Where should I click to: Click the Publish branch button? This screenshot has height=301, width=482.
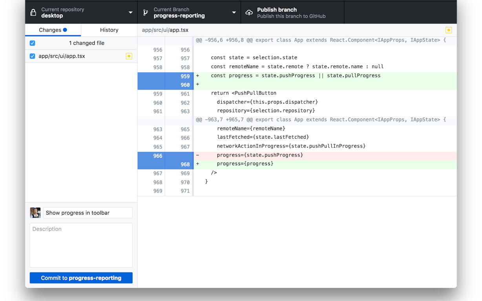tap(292, 12)
